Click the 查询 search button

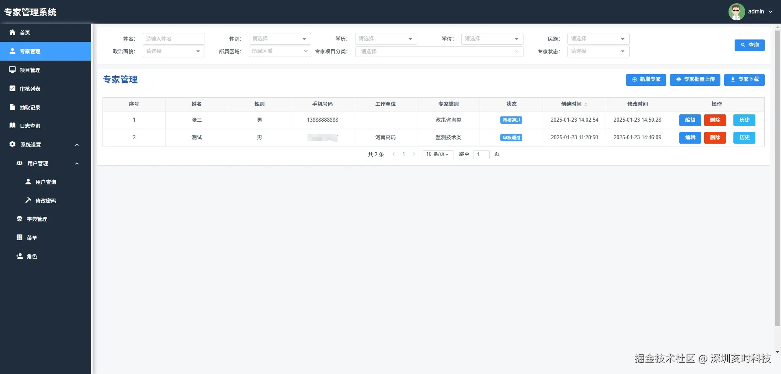pyautogui.click(x=749, y=45)
